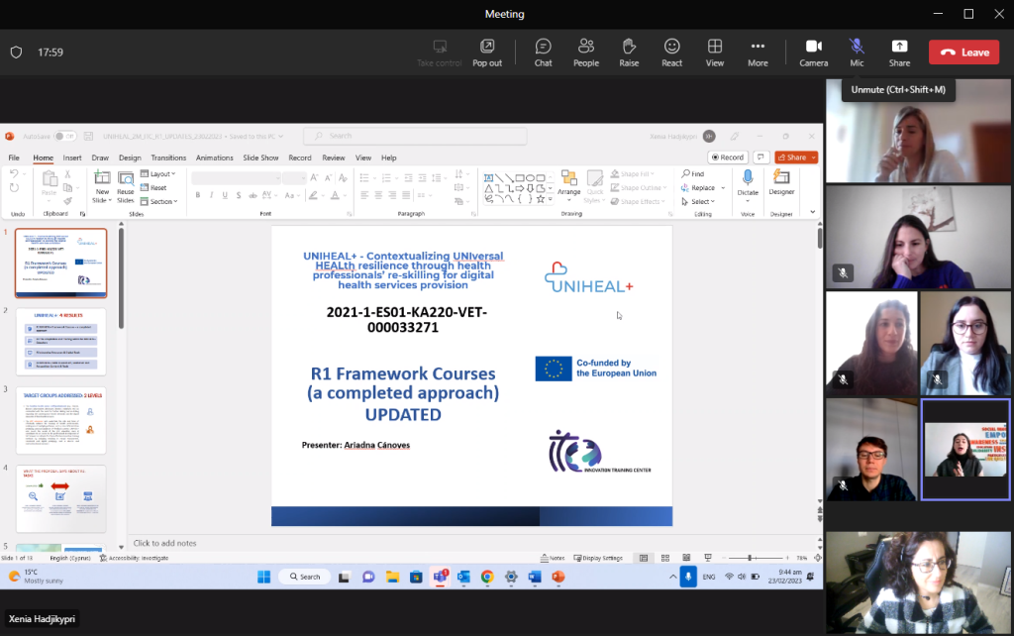Toggle the AutoSave switch in PowerPoint

(x=64, y=136)
